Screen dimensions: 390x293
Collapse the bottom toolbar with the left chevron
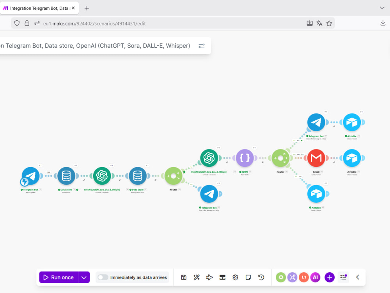[358, 277]
